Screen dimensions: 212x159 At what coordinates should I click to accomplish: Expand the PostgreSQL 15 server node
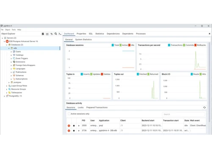click(4, 96)
